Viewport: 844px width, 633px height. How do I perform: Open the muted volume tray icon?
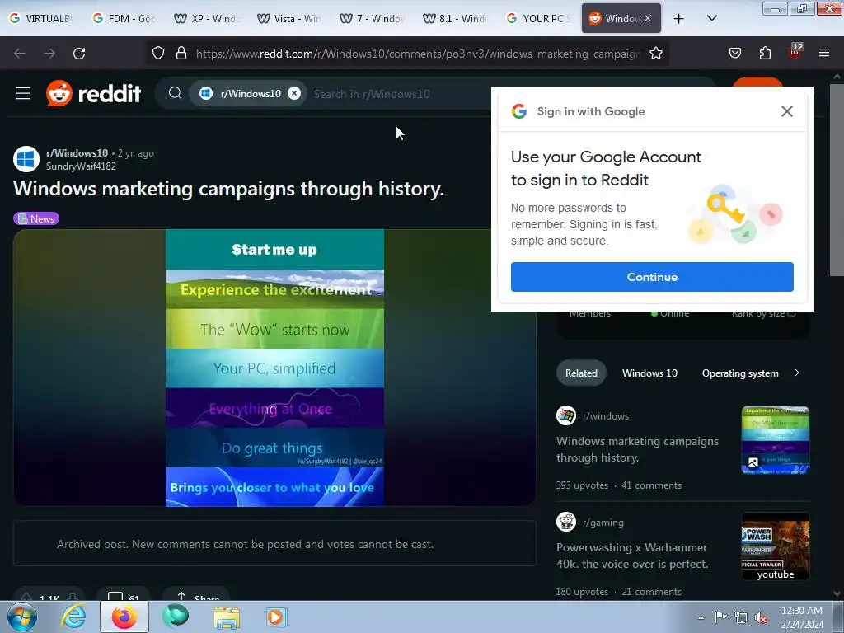tap(761, 617)
